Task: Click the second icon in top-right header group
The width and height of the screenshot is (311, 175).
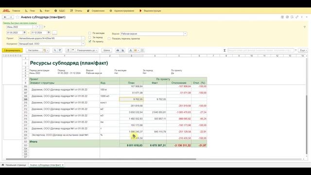Action: click(287, 17)
